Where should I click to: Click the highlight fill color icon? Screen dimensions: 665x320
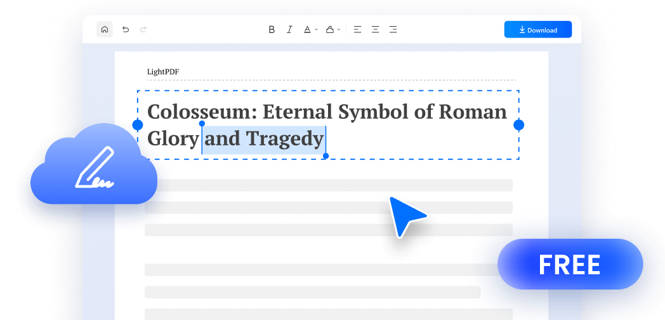(329, 30)
